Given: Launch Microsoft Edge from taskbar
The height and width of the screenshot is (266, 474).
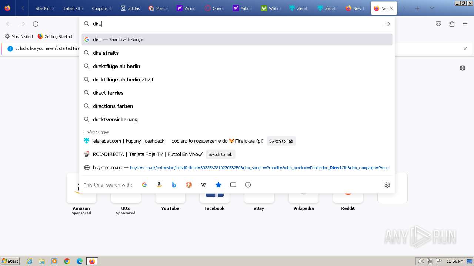Looking at the screenshot, I should click(80, 261).
